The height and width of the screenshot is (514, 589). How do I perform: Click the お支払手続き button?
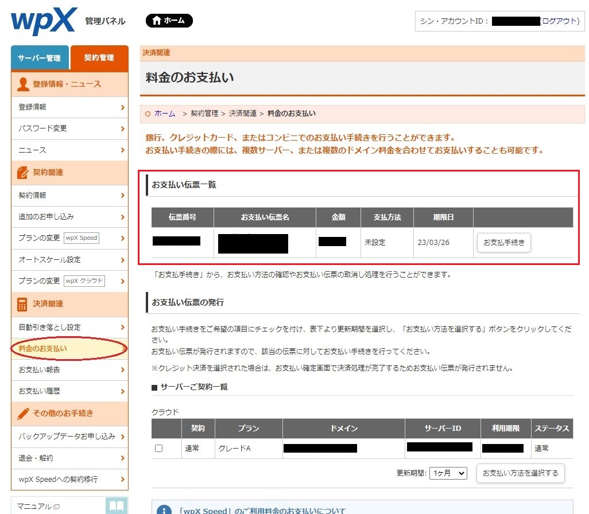click(503, 243)
